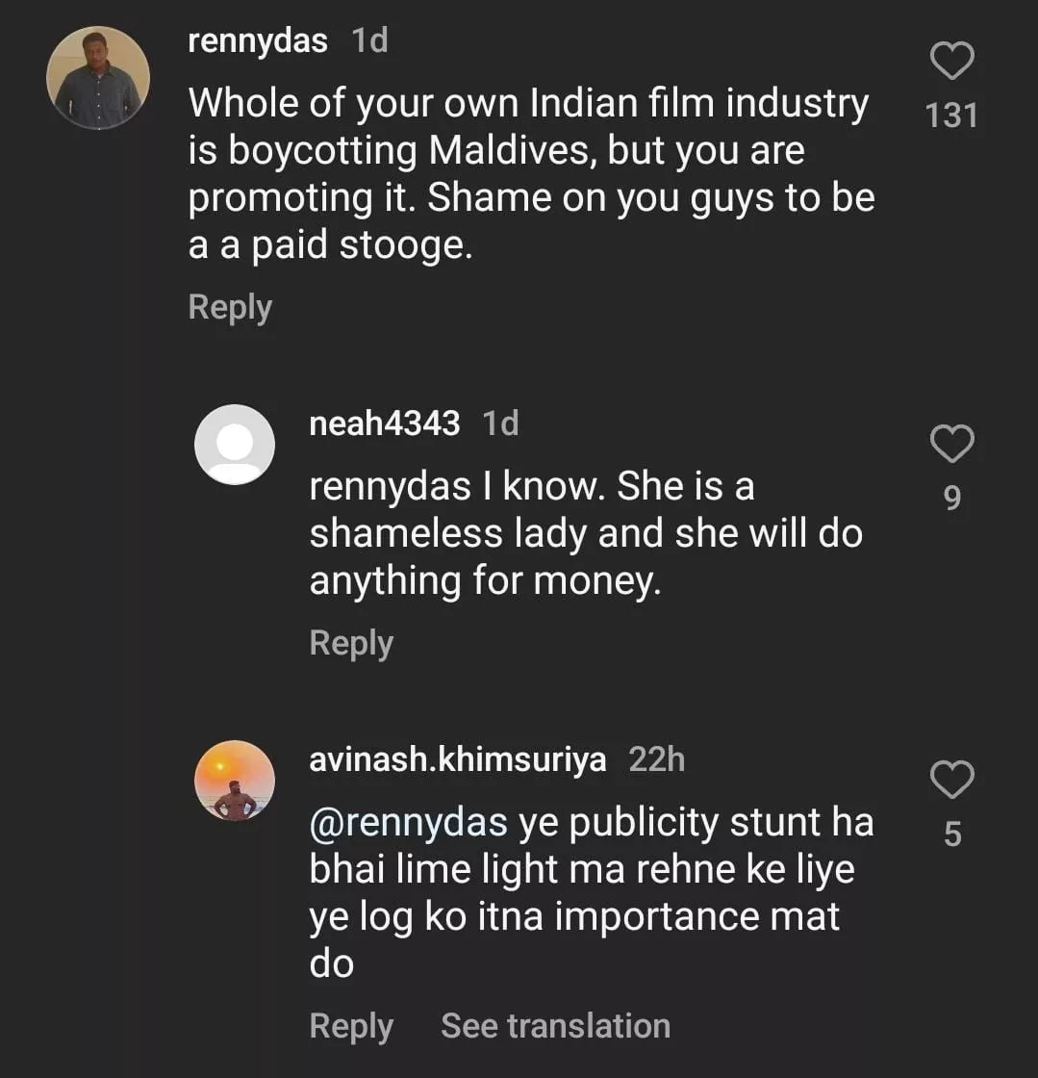
Task: Select the 'shameless lady' comment text
Action: tap(585, 534)
